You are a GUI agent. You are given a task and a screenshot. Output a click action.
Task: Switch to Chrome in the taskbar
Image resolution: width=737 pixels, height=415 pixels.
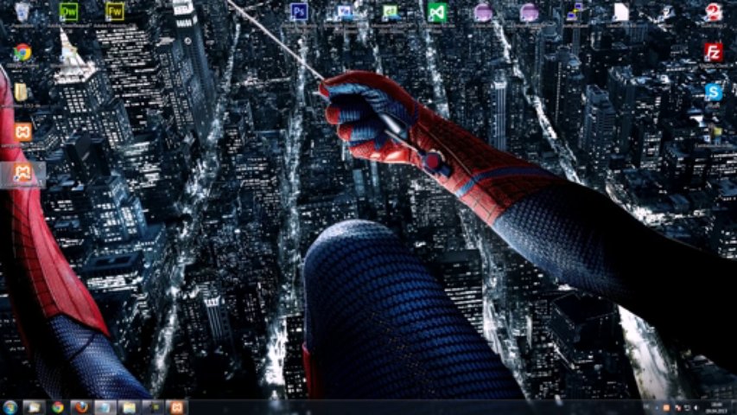(58, 407)
